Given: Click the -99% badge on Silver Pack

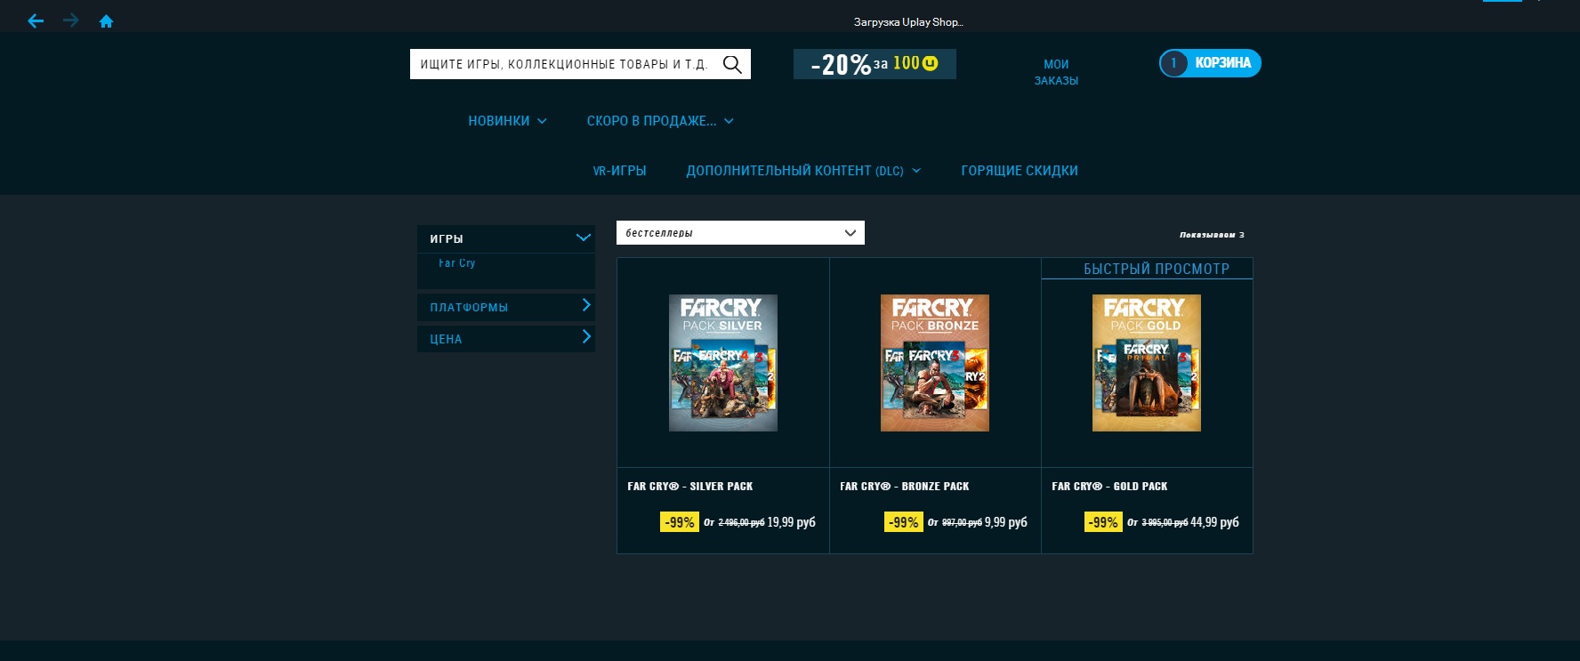Looking at the screenshot, I should click(680, 522).
